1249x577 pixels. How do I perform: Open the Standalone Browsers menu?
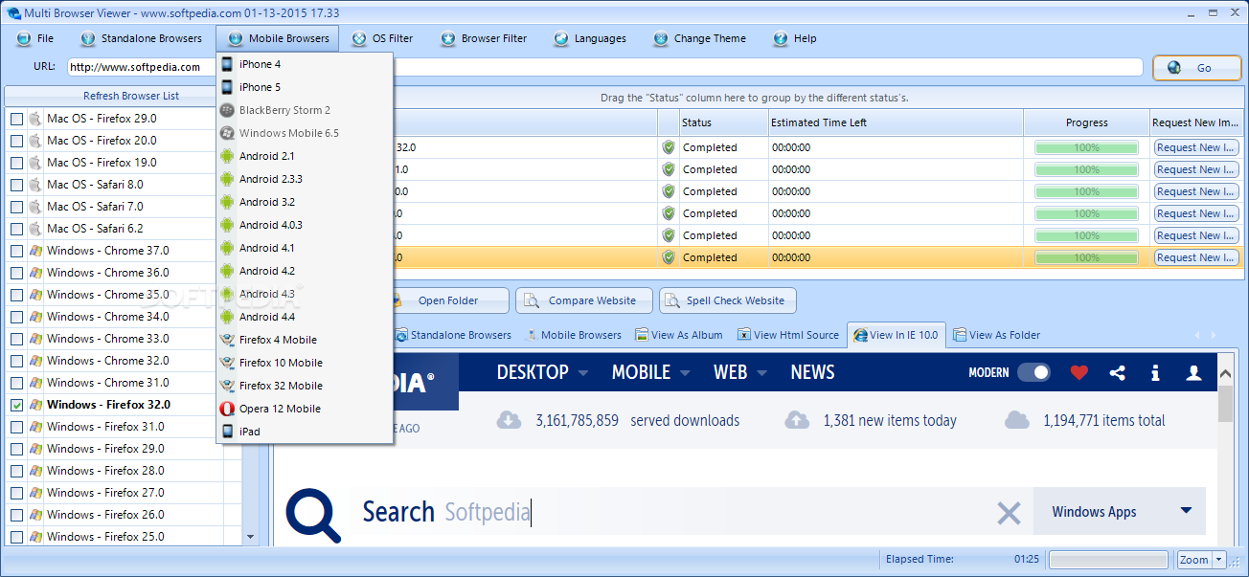(142, 38)
